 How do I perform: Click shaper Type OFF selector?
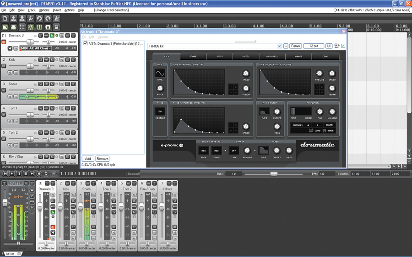point(234,151)
